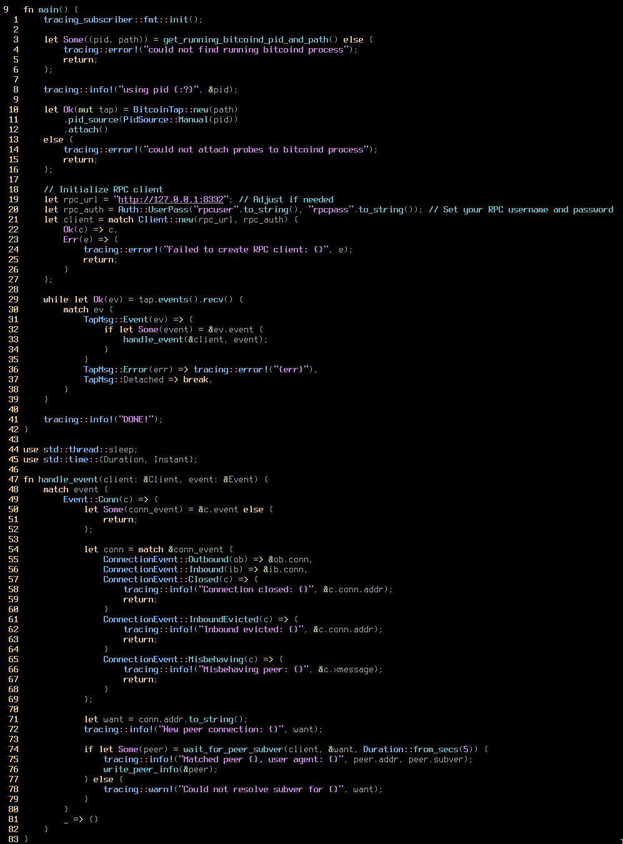Image resolution: width=623 pixels, height=844 pixels.
Task: Click "Inbound evicted: {}" string
Action: [x=251, y=629]
